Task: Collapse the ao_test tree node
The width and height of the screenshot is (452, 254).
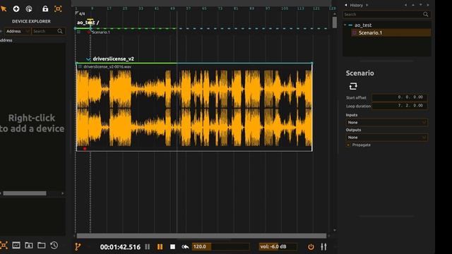Action: coord(345,25)
